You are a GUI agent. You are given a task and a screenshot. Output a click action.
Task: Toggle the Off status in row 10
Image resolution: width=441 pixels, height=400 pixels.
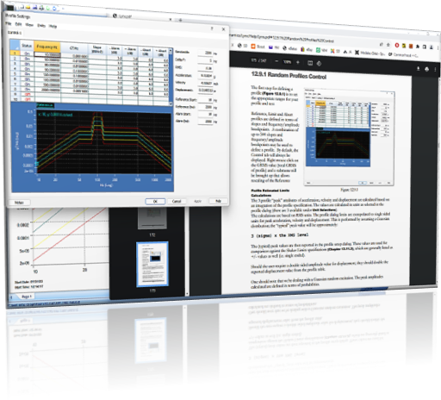click(27, 99)
